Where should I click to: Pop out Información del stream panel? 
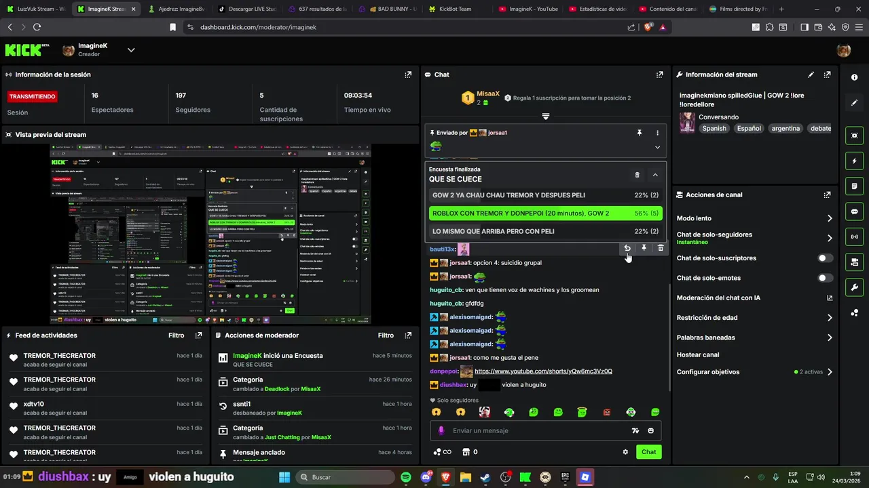point(827,75)
